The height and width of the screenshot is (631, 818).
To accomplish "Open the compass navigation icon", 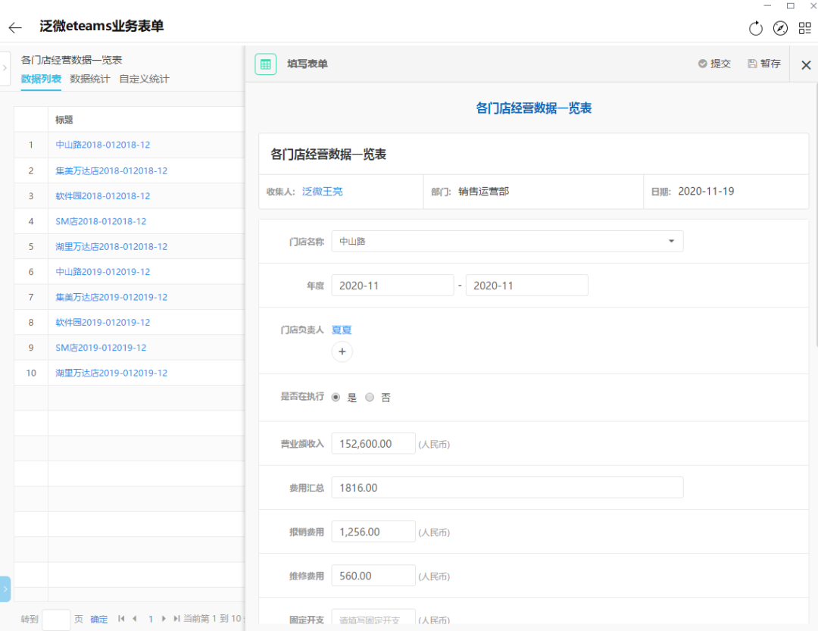I will click(x=780, y=28).
